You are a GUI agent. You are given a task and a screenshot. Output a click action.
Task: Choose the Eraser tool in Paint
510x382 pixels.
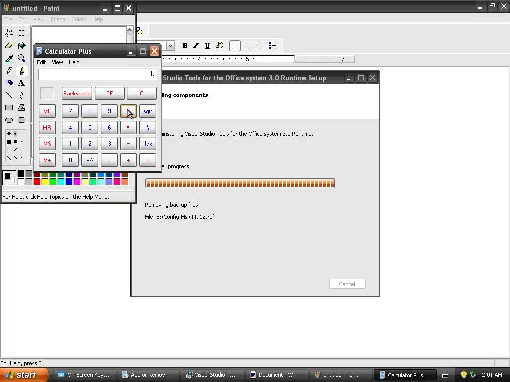[x=9, y=46]
